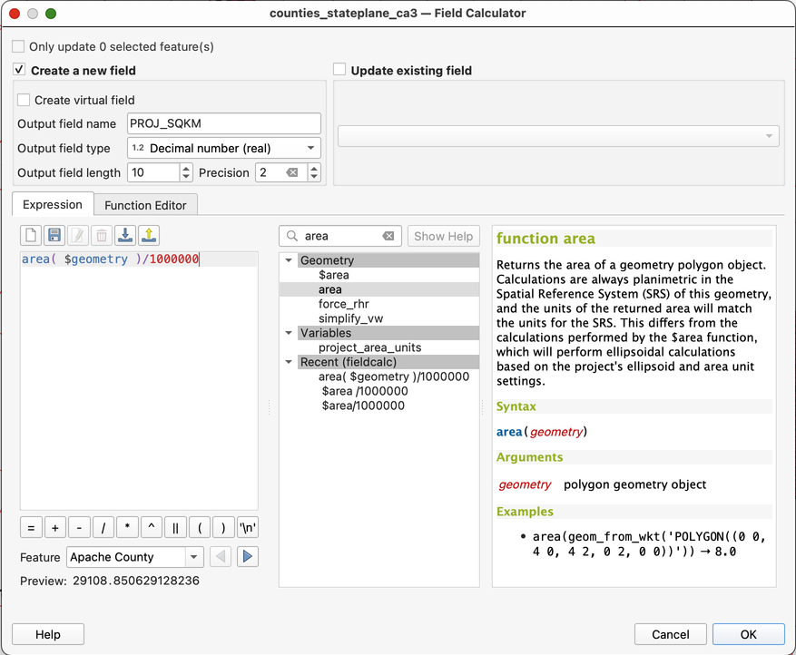796x655 pixels.
Task: Open the Output field type dropdown
Action: [x=223, y=148]
